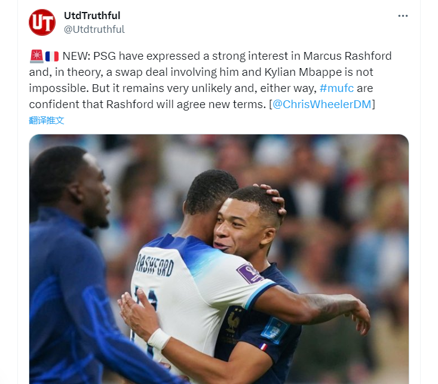Click Mbappe's face in the photo
The image size is (438, 384).
pyautogui.click(x=240, y=226)
